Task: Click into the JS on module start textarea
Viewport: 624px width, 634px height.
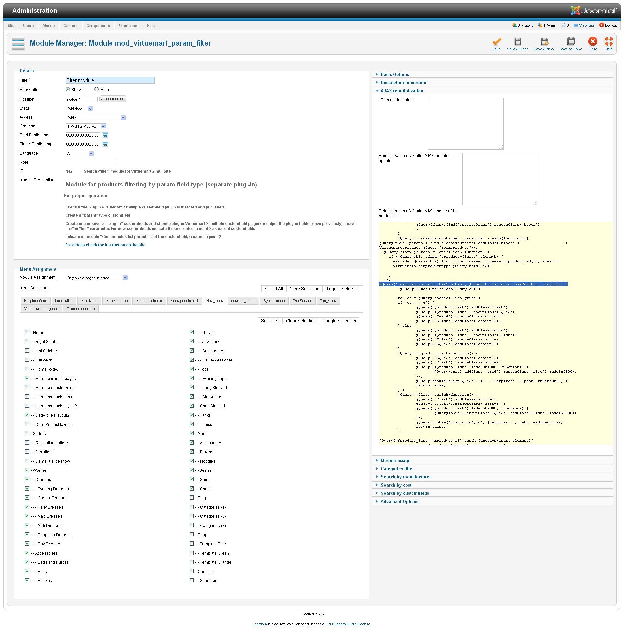Action: pos(465,123)
